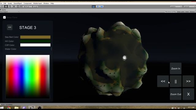Pause planet rotation with the || button
The image size is (196, 110).
pos(175,81)
